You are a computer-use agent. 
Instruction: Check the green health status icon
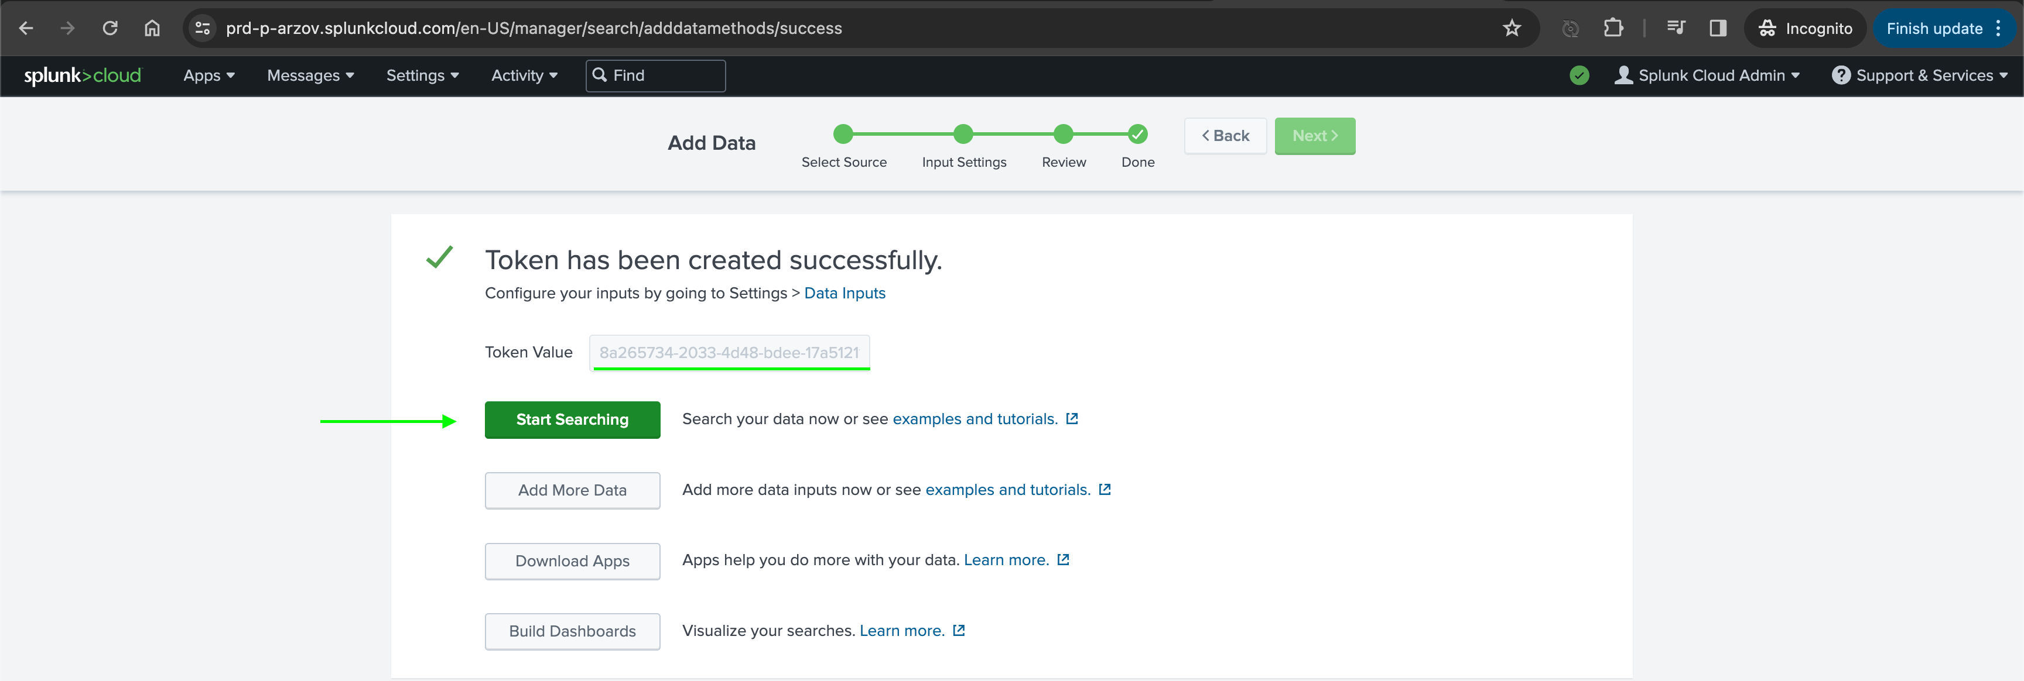point(1578,75)
